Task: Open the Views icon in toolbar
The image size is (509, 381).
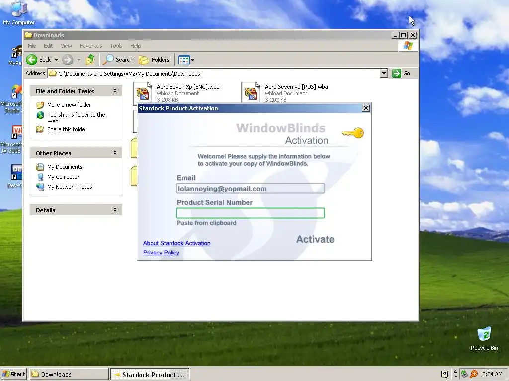Action: point(184,60)
